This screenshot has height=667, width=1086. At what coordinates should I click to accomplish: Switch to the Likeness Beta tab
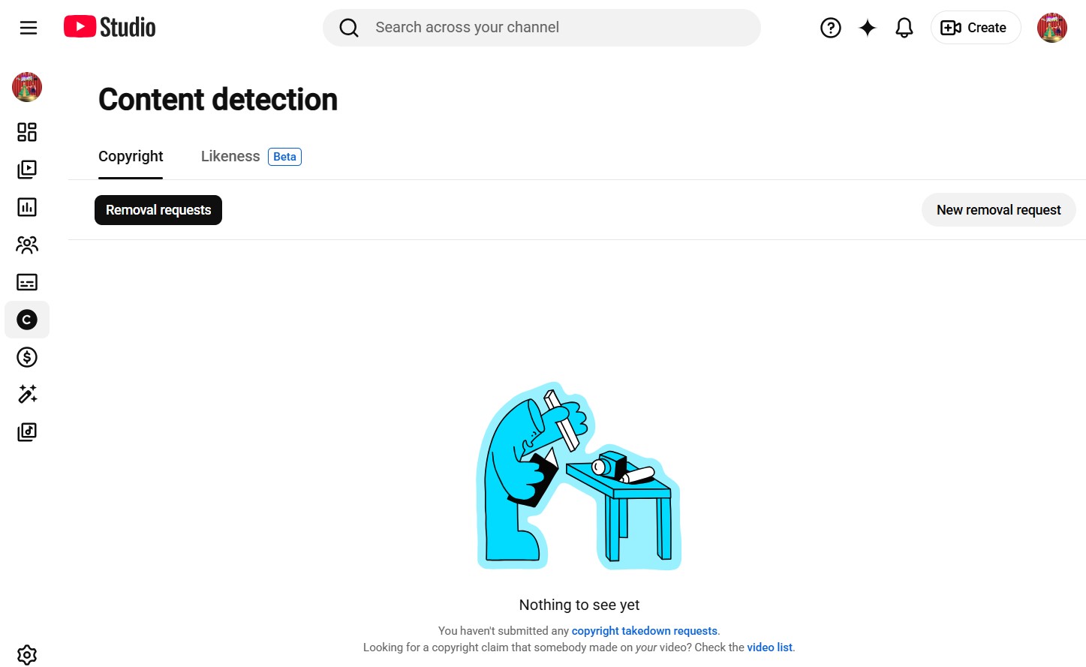tap(251, 156)
